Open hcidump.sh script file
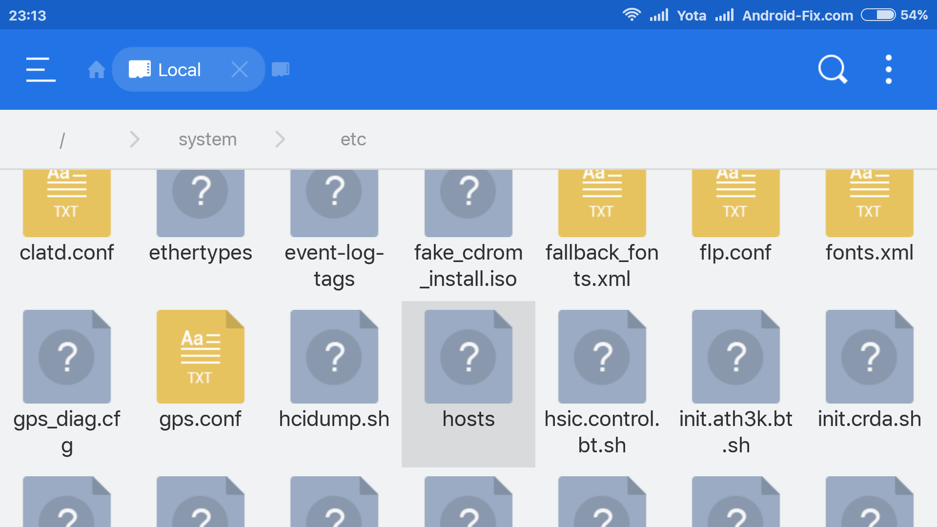 point(334,371)
